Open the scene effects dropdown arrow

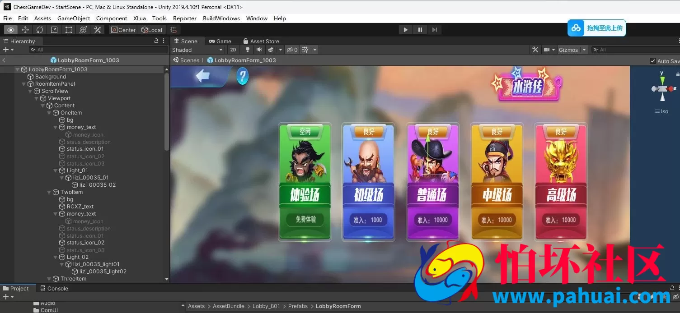280,50
